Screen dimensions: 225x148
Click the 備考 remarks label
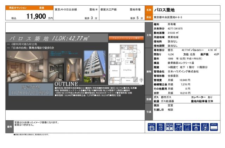coord(9,127)
